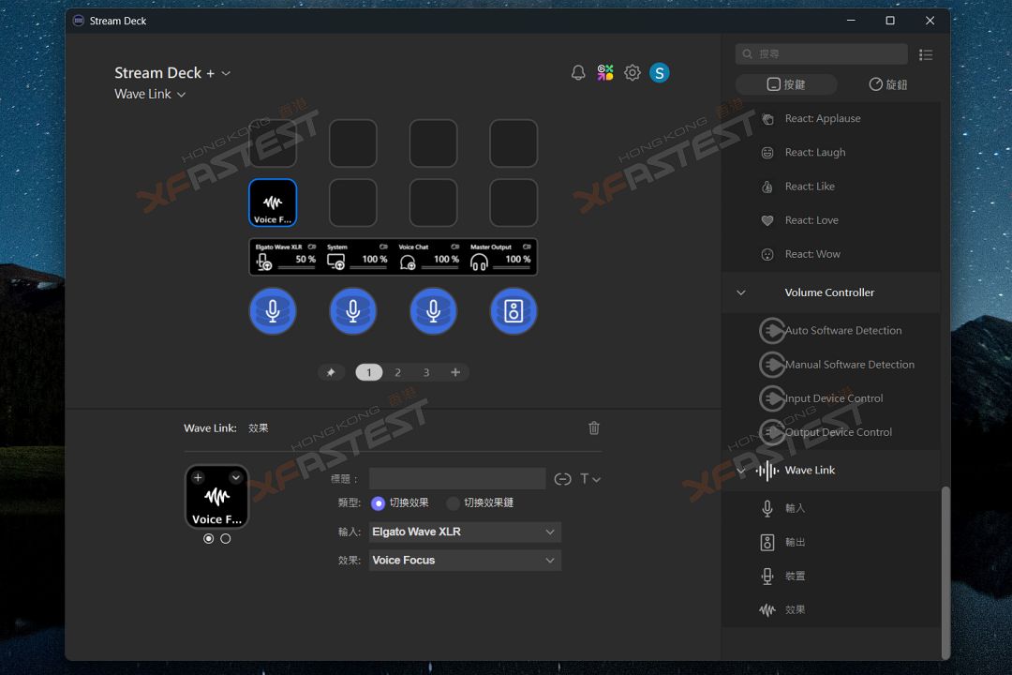Go to page 3

pyautogui.click(x=426, y=373)
